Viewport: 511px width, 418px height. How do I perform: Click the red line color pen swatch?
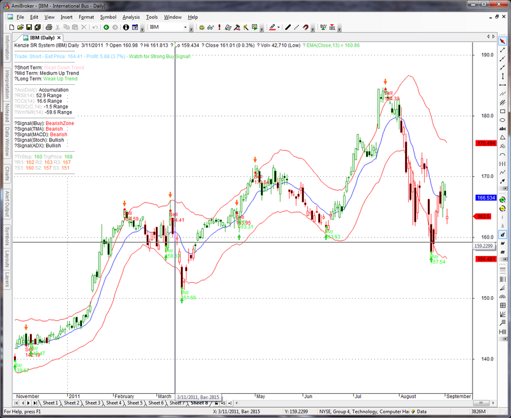(x=273, y=27)
